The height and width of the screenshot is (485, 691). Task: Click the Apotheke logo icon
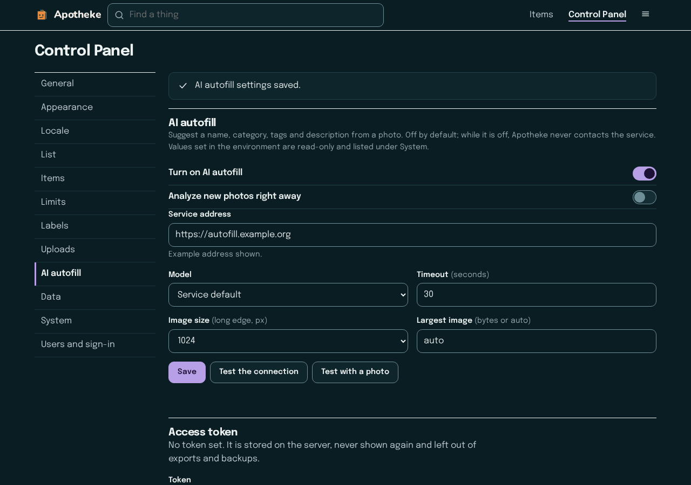pos(42,15)
